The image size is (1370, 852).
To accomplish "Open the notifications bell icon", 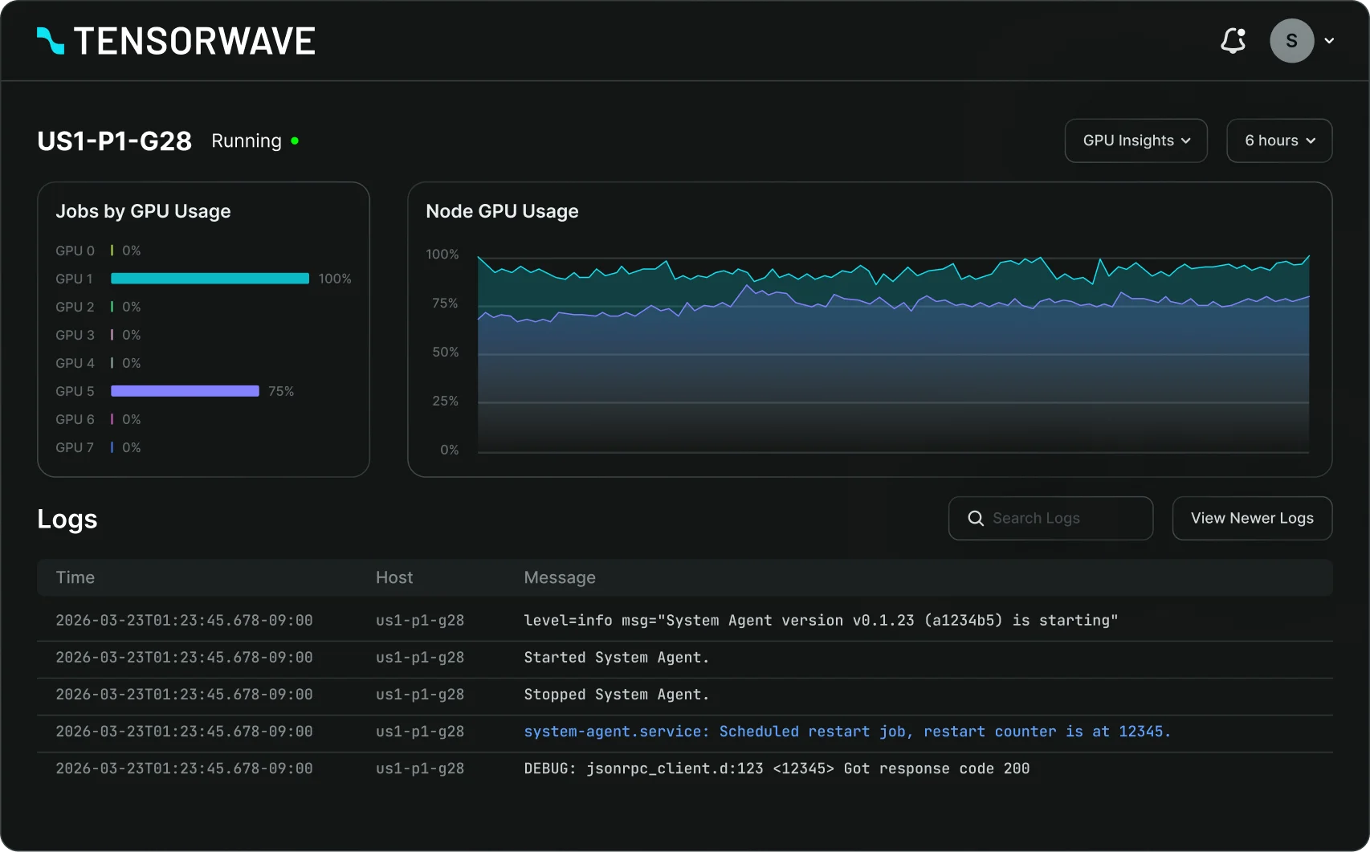I will (1233, 41).
